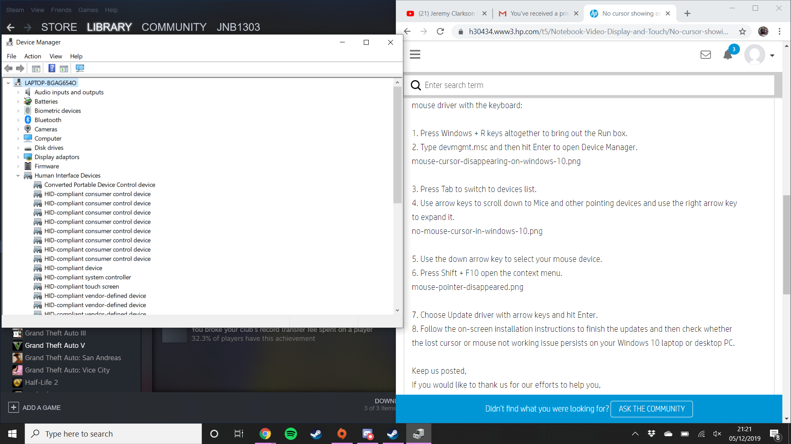Click ASK THE COMMUNITY button
The height and width of the screenshot is (444, 791).
coord(651,409)
